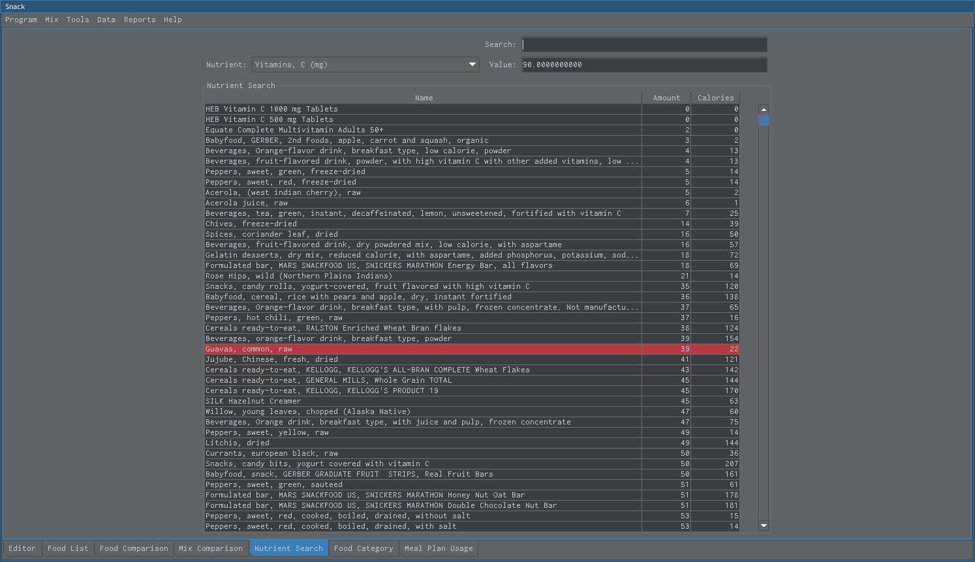The height and width of the screenshot is (562, 975).
Task: Sort by the Calories column header
Action: (715, 98)
